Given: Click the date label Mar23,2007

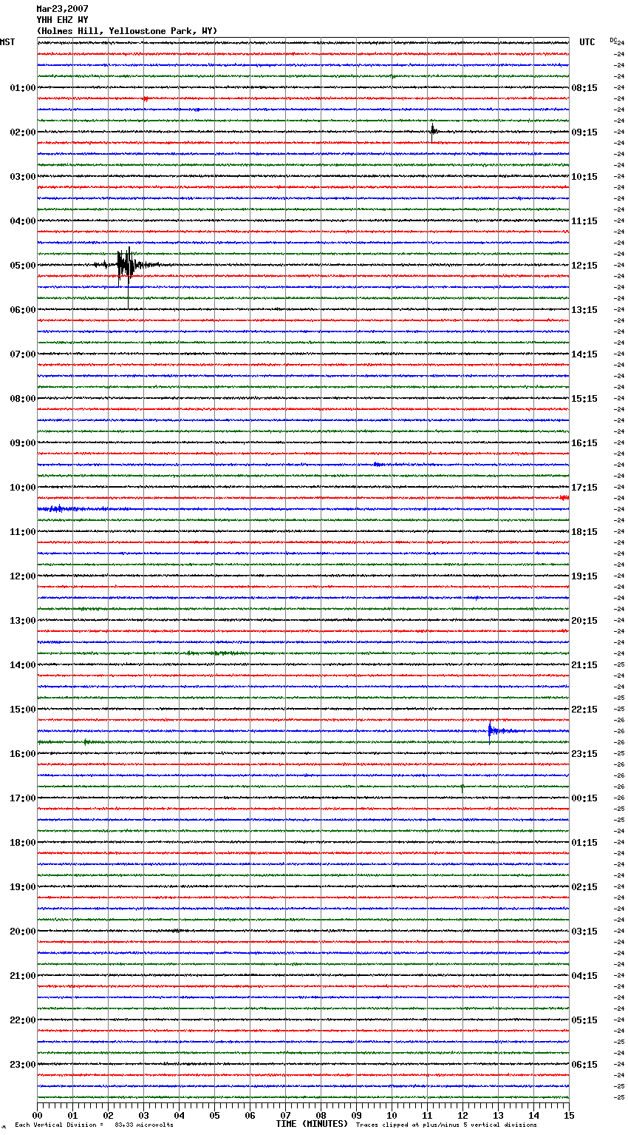Looking at the screenshot, I should click(x=62, y=9).
